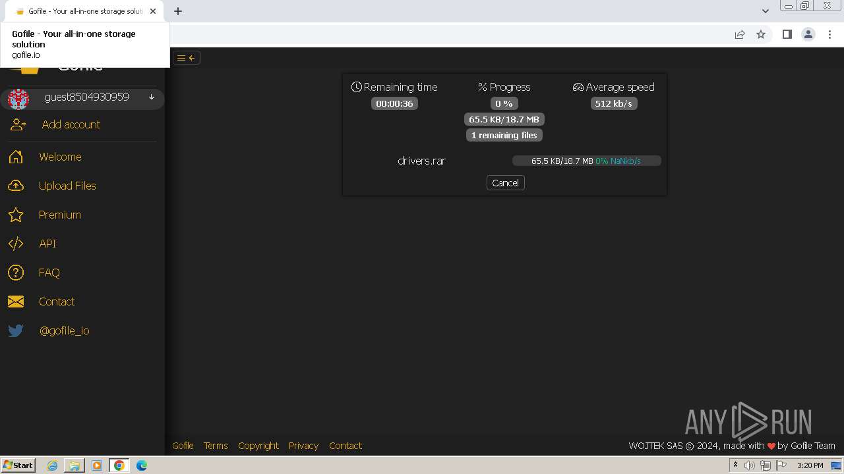The height and width of the screenshot is (474, 844).
Task: Open the @gofile_io Twitter link
Action: [65, 330]
